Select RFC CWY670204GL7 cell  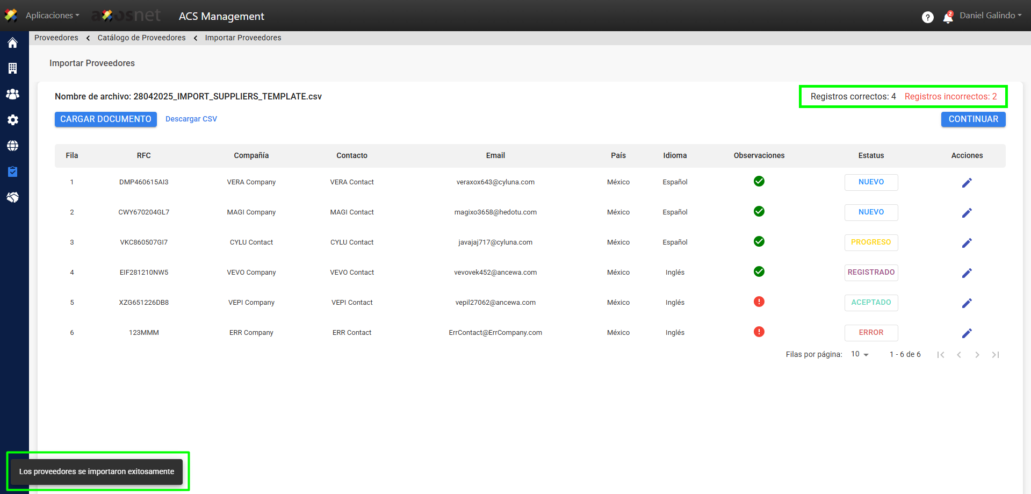143,212
